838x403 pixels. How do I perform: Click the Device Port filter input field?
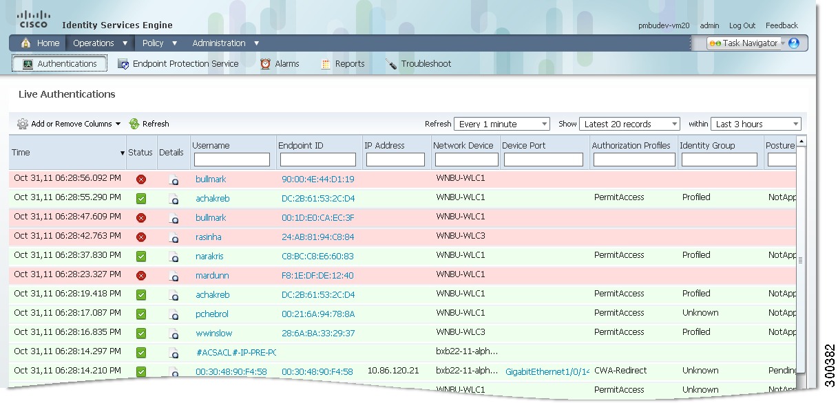click(543, 160)
